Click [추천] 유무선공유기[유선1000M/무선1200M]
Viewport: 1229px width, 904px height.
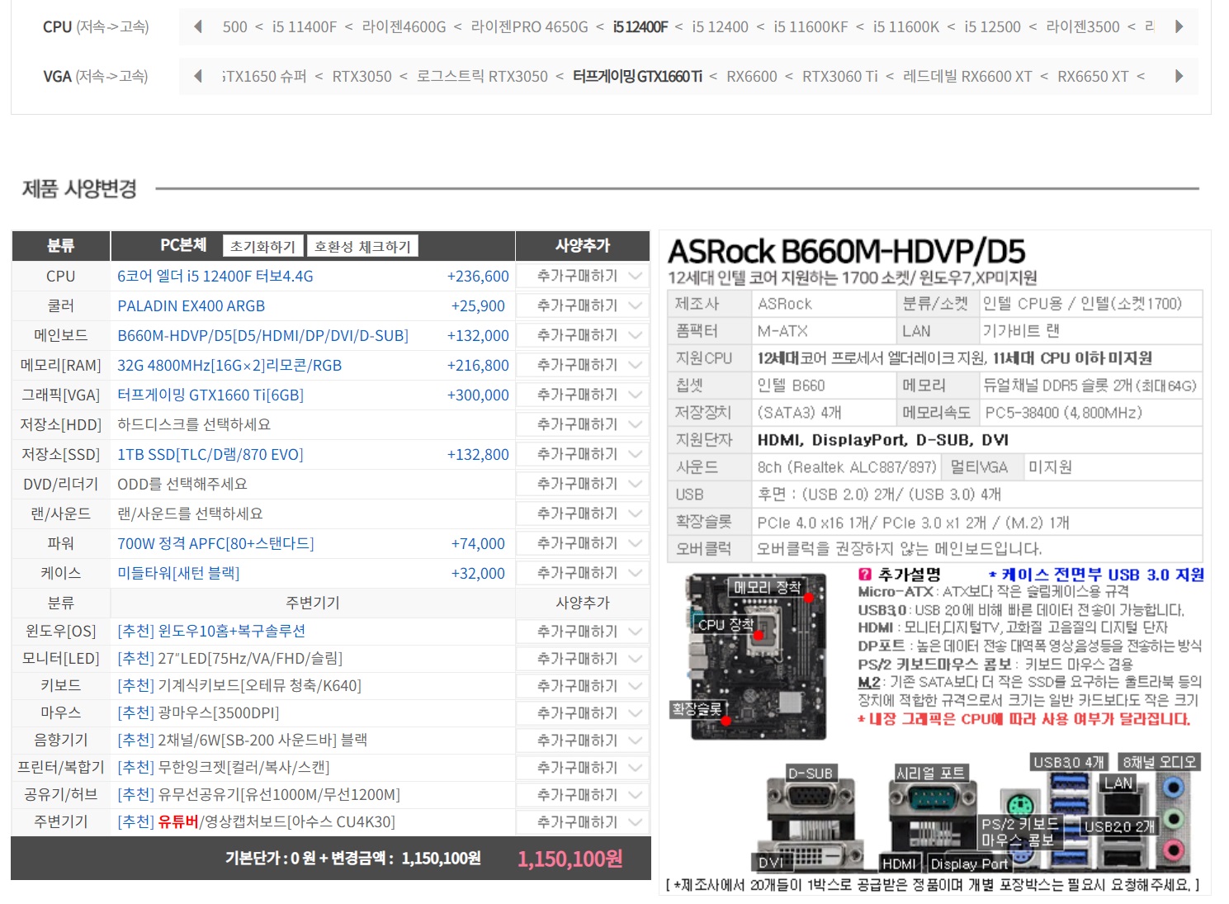click(x=258, y=795)
